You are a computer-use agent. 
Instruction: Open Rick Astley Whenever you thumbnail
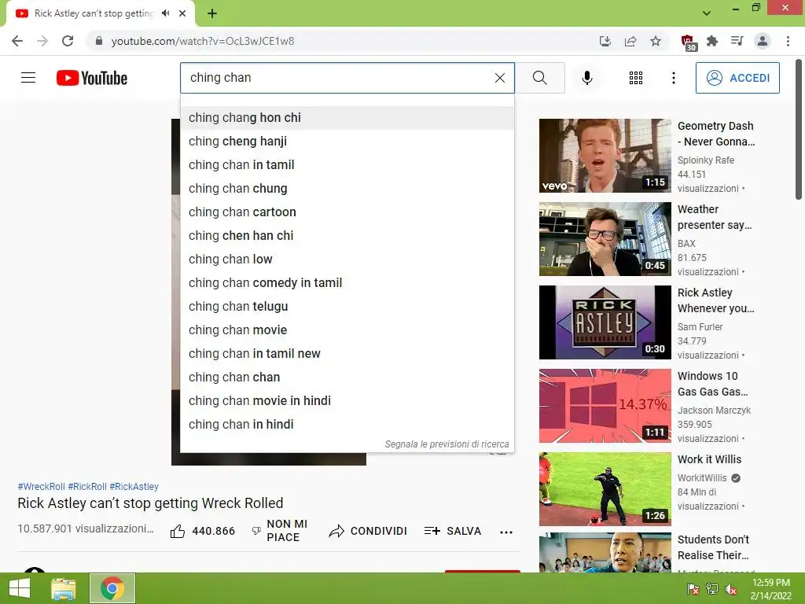[605, 322]
